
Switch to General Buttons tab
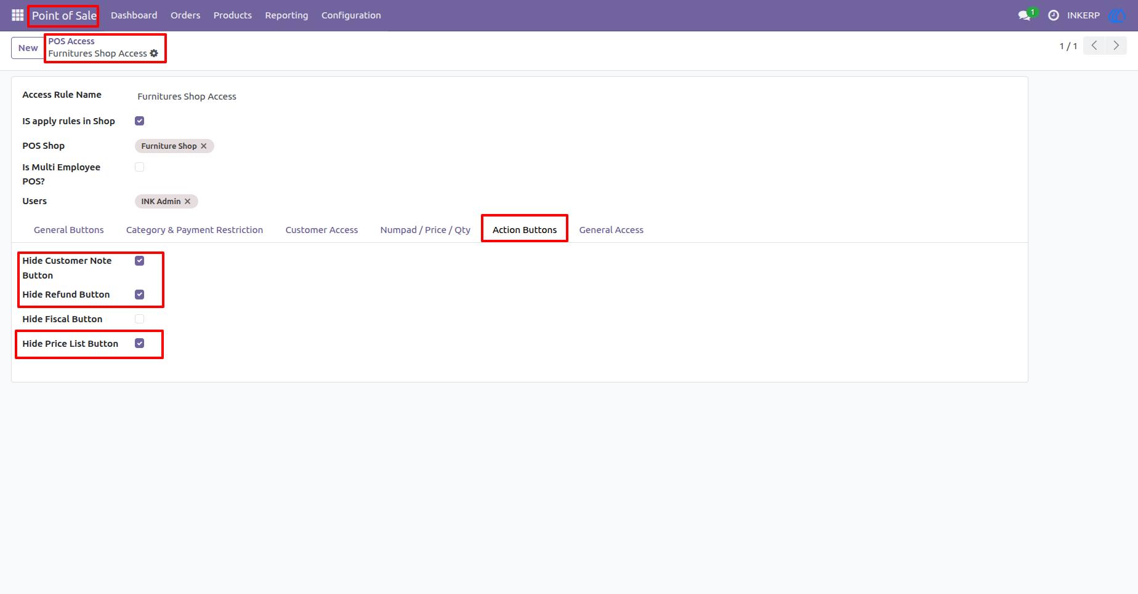pyautogui.click(x=69, y=230)
